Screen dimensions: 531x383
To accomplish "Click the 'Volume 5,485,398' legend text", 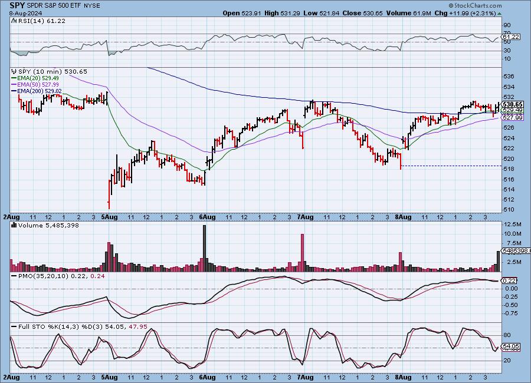I will click(49, 225).
